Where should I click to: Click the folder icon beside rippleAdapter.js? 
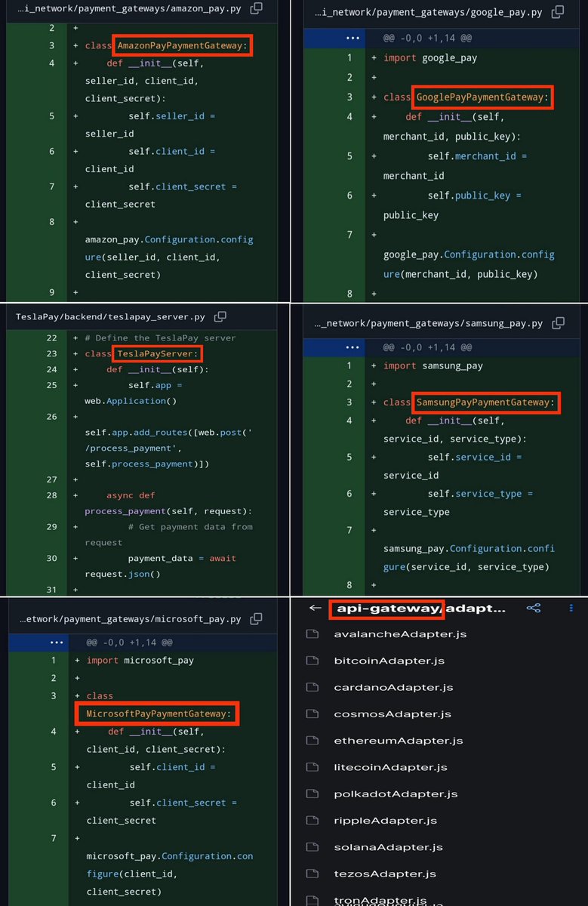click(x=312, y=820)
